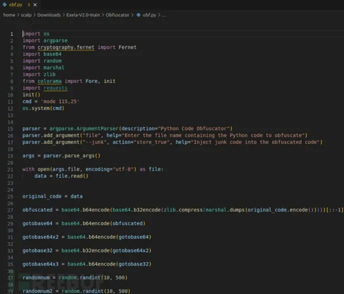Click 'zlib' on the import line 7
This screenshot has height=294, width=344.
point(49,74)
